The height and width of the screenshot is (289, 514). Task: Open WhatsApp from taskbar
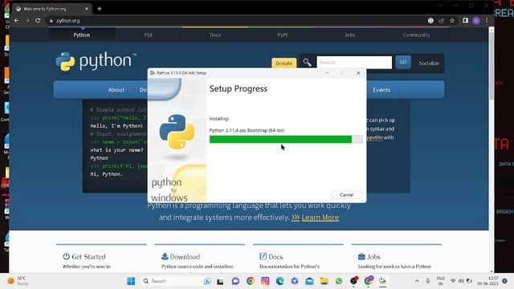point(339,281)
